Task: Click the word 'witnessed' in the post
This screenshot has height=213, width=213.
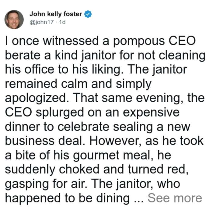Action: coord(71,40)
